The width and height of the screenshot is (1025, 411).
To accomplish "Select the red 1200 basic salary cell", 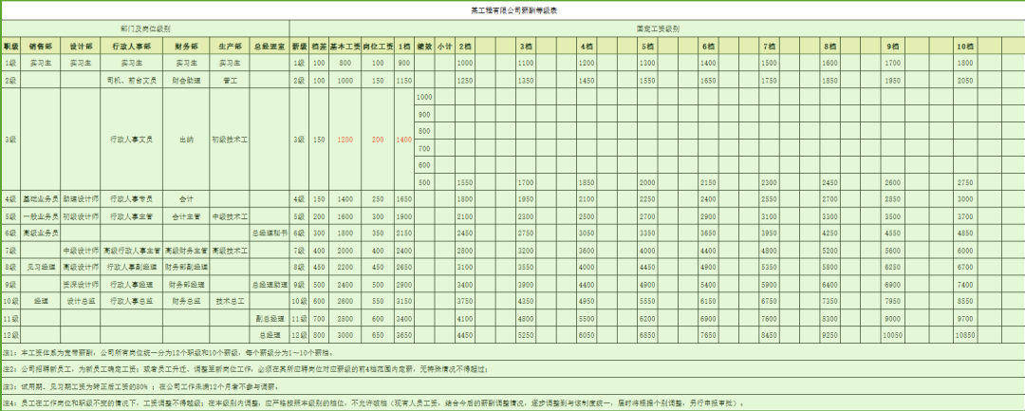I will (x=345, y=139).
